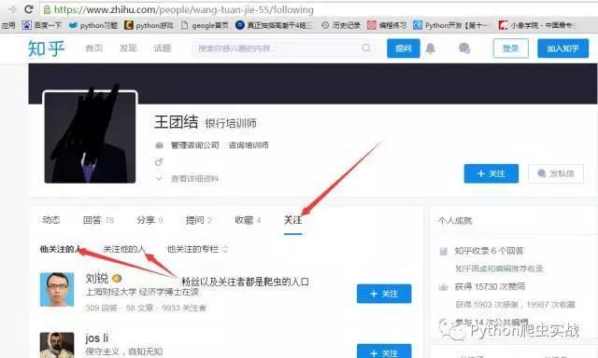Viewport: 598px width, 358px height.
Task: Follow 刘锐 with the 关注 button
Action: click(384, 294)
